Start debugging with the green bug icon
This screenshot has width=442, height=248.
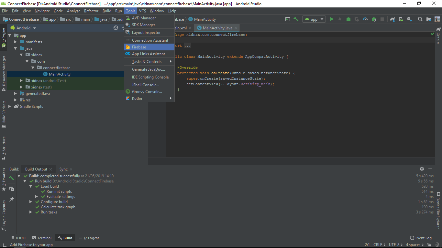click(x=348, y=19)
